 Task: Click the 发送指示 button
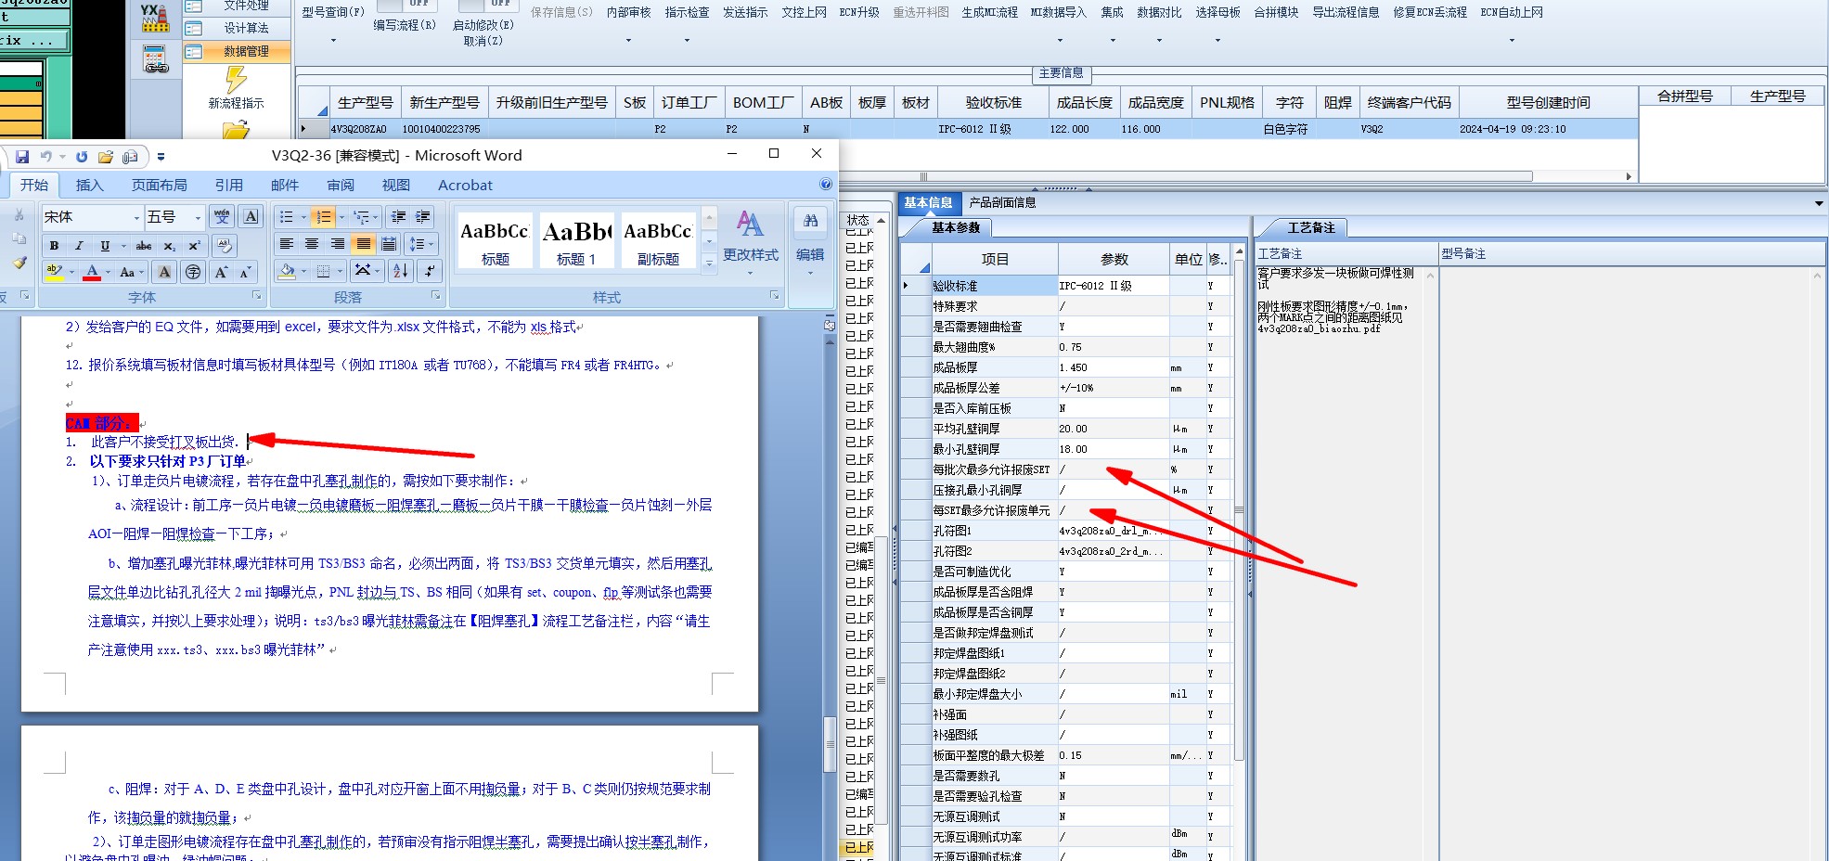(745, 13)
